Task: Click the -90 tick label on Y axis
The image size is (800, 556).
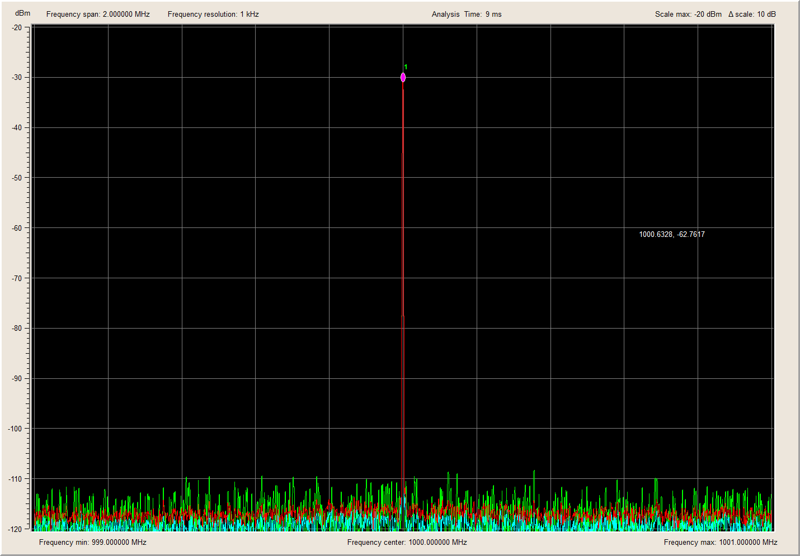Action: click(x=17, y=379)
